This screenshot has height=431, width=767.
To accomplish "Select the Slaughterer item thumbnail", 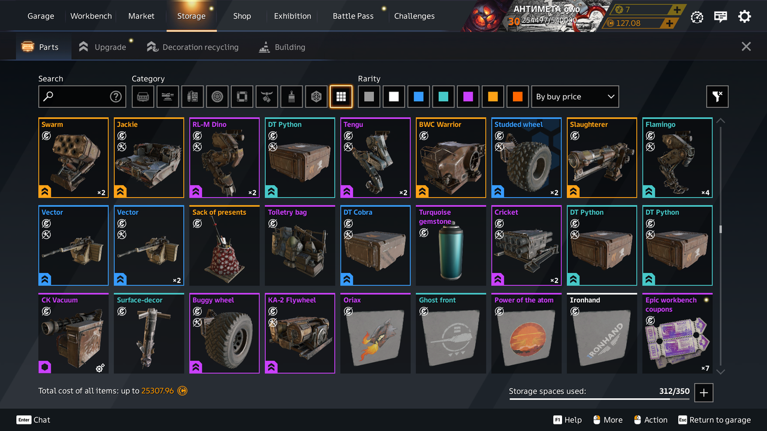I will (x=602, y=157).
